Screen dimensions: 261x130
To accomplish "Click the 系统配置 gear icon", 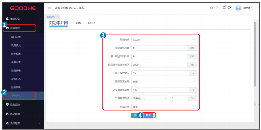I will (x=7, y=123).
